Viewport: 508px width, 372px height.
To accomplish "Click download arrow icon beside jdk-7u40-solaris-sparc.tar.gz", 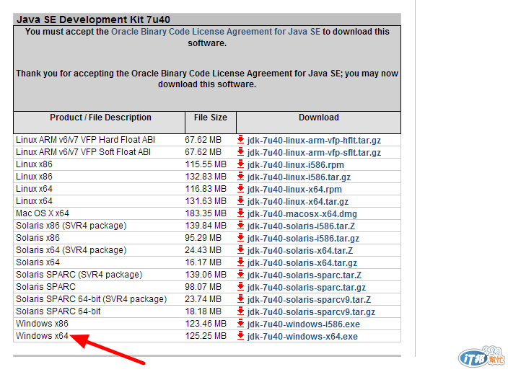I will tap(240, 287).
